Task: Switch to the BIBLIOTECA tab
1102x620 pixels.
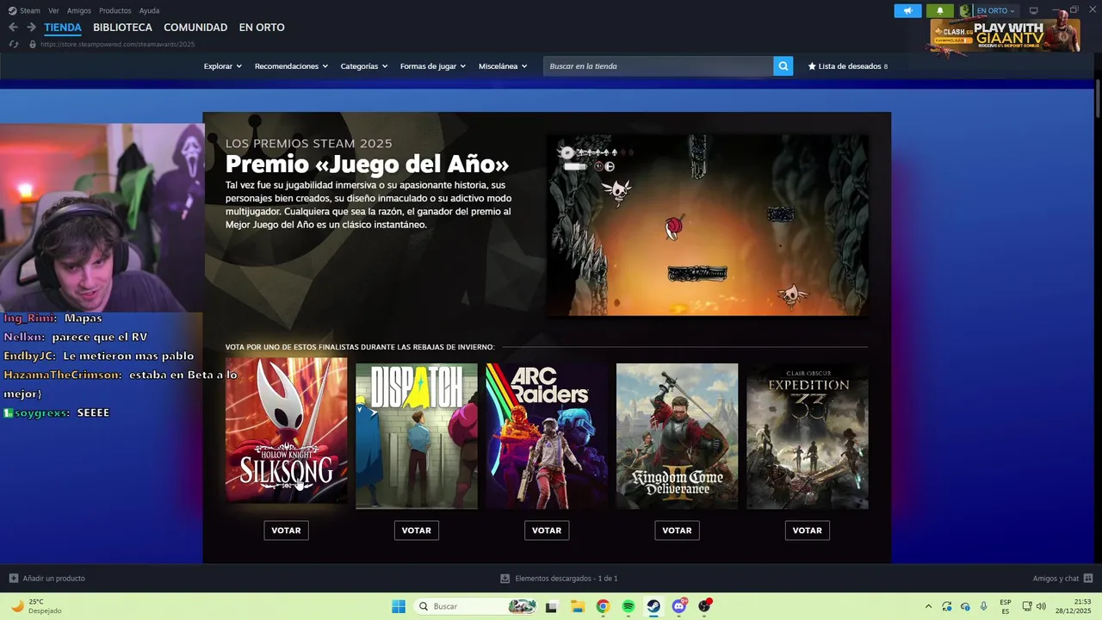Action: (x=122, y=28)
